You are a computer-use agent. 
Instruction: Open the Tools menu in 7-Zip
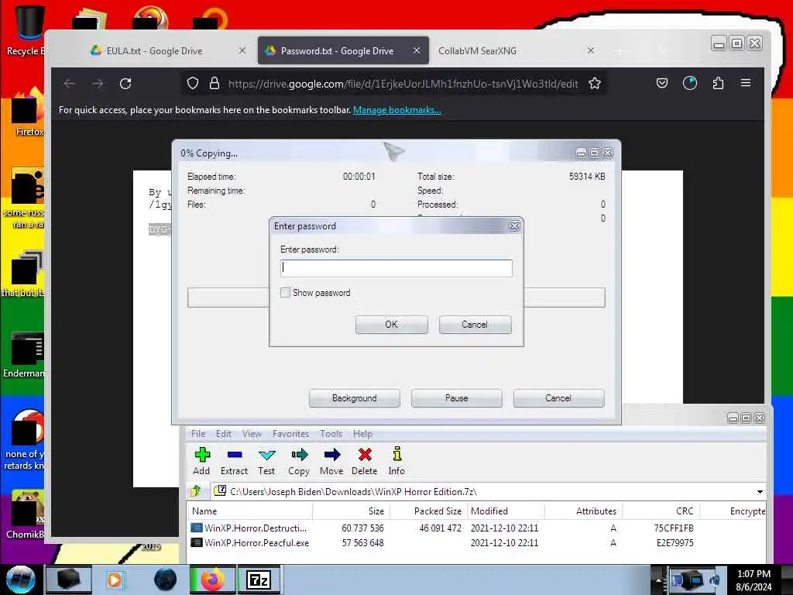click(x=331, y=434)
